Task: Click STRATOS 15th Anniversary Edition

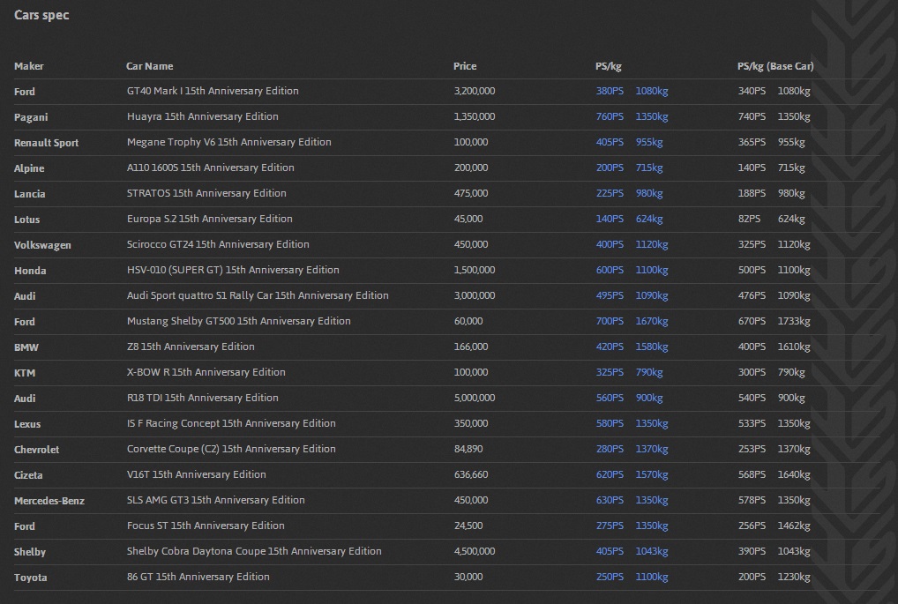Action: pos(206,193)
